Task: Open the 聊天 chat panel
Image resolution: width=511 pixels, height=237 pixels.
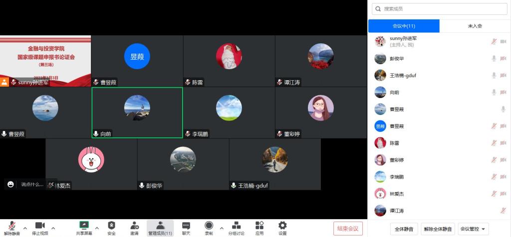Action: coord(186,226)
